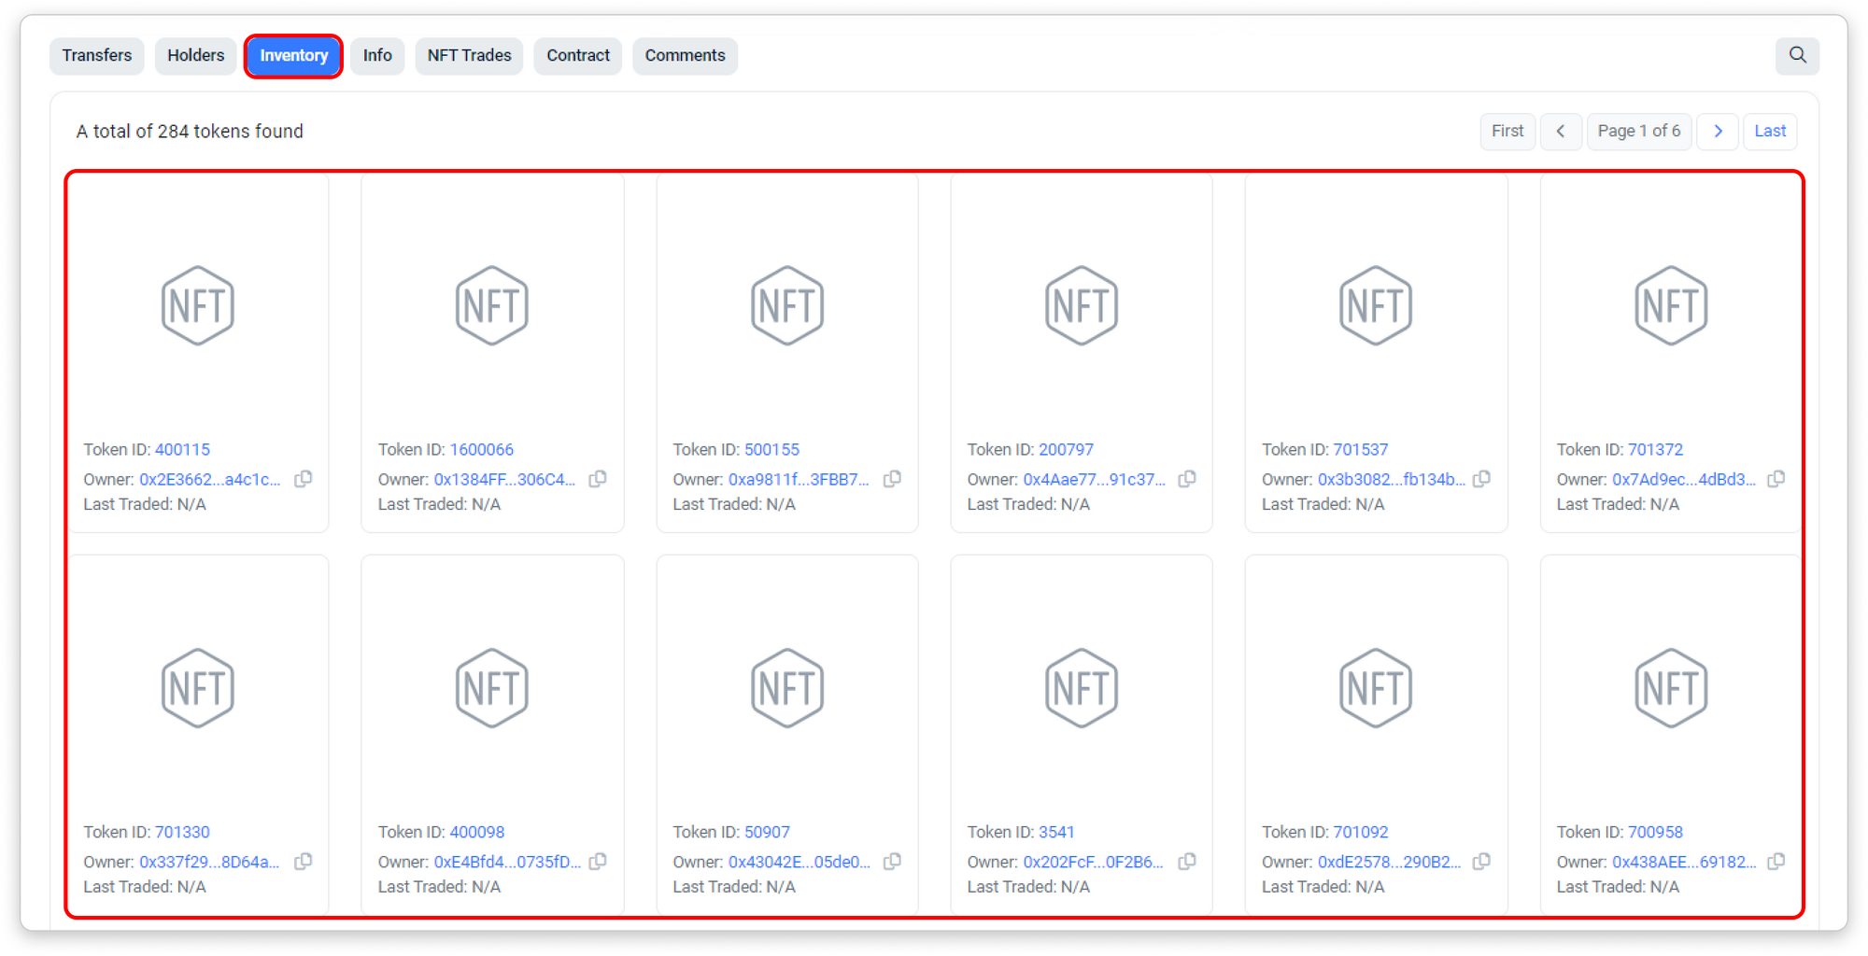Go to next page with right chevron

1718,132
